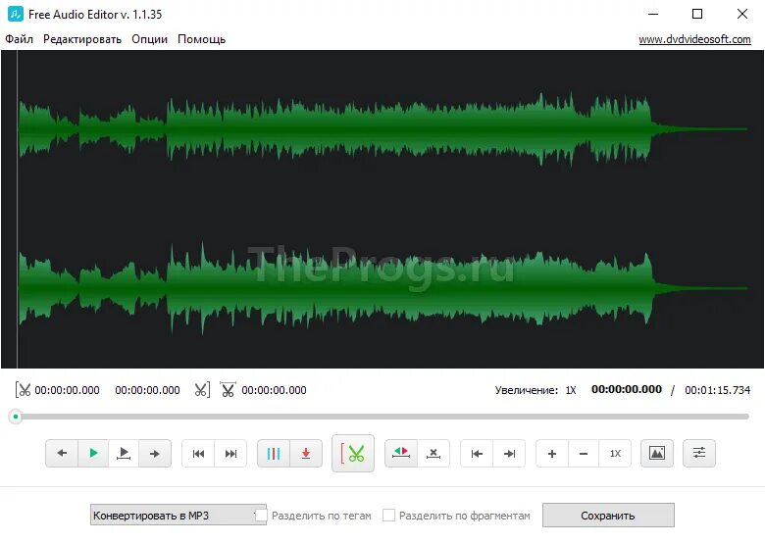The width and height of the screenshot is (765, 543).
Task: Open the Опции menu
Action: click(149, 39)
